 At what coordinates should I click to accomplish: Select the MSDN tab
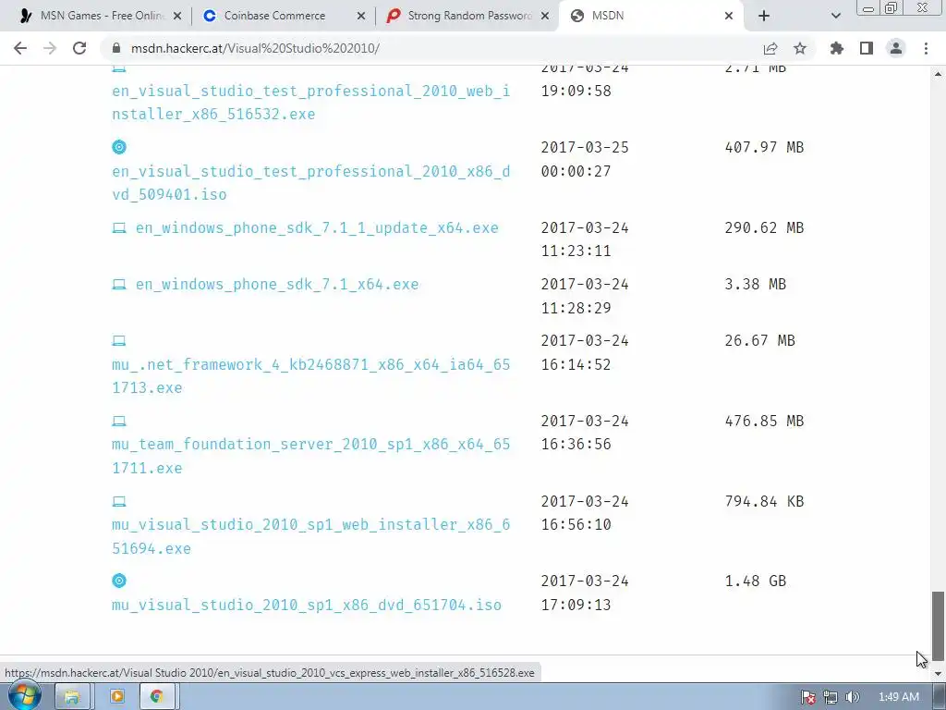(x=649, y=16)
